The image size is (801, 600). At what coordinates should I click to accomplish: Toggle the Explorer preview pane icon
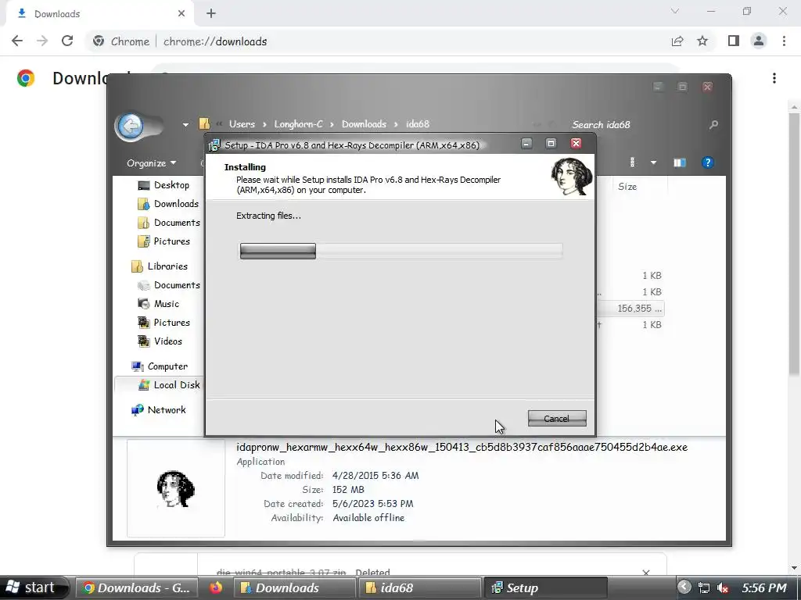tap(680, 162)
